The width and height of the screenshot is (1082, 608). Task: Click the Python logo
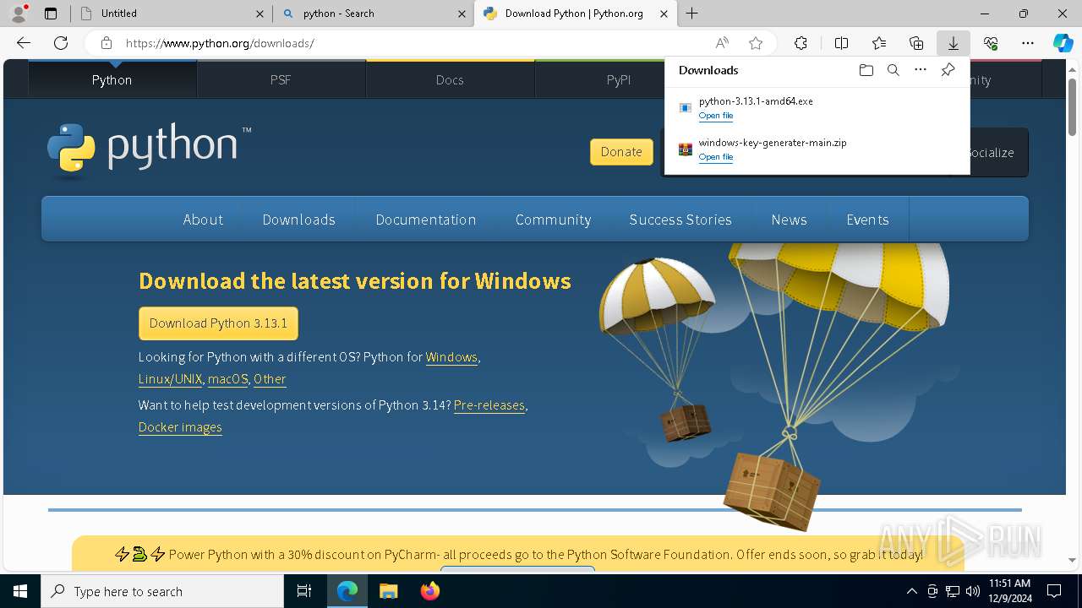[x=149, y=149]
